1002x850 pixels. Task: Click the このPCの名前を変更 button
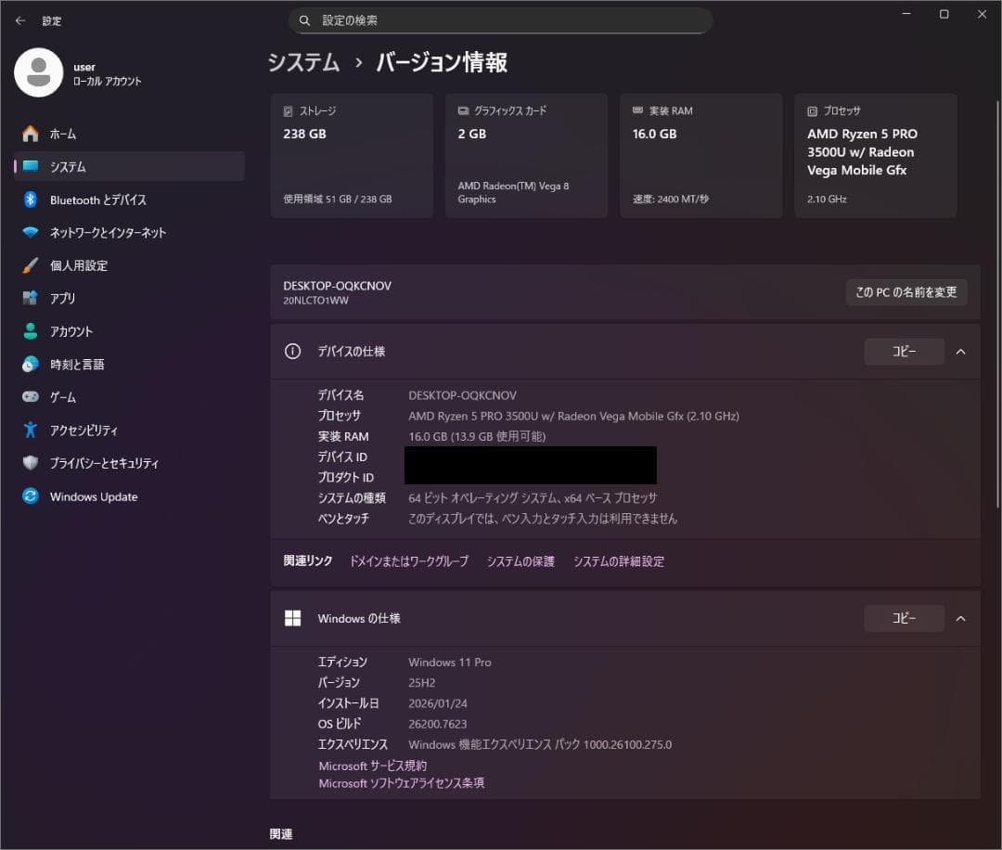[906, 291]
